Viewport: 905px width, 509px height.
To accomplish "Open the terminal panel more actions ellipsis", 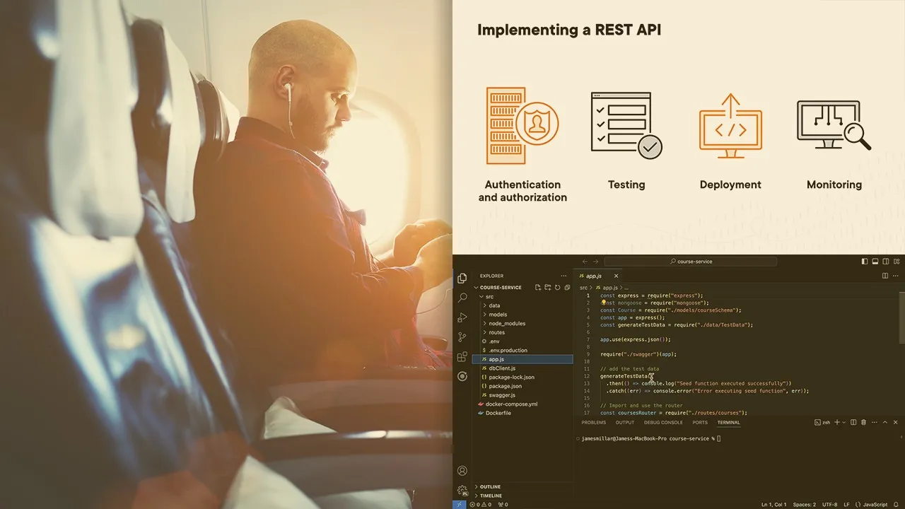I will 874,422.
